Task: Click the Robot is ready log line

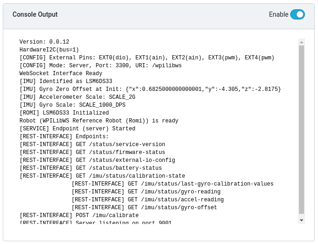Action: click(99, 121)
